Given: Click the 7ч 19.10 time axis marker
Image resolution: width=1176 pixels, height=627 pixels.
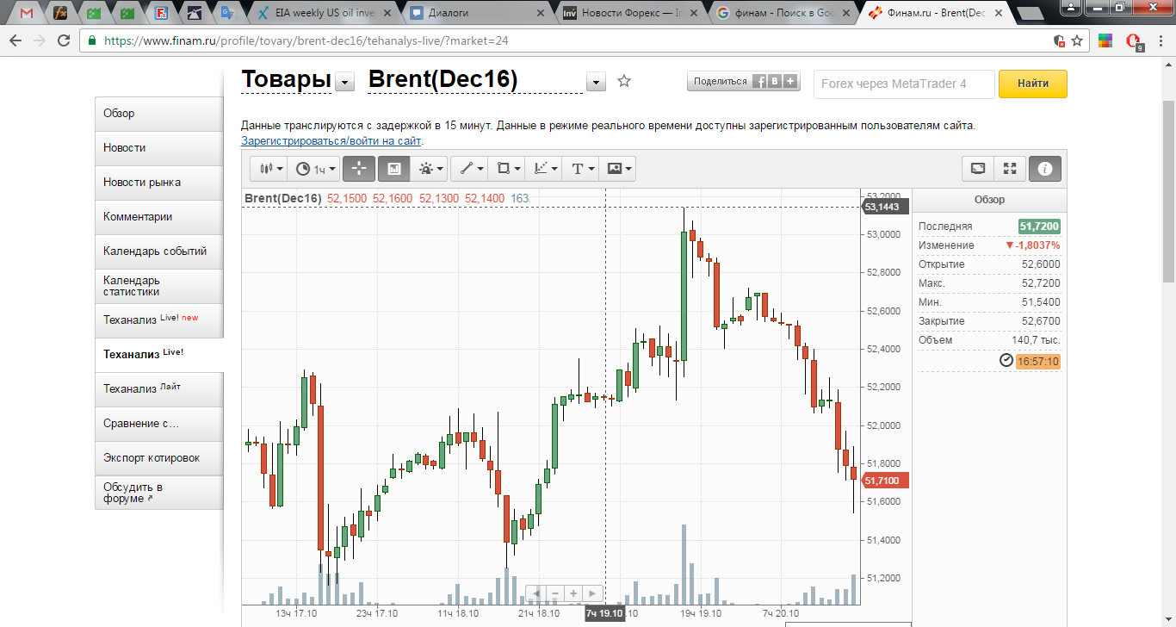Looking at the screenshot, I should coord(604,613).
